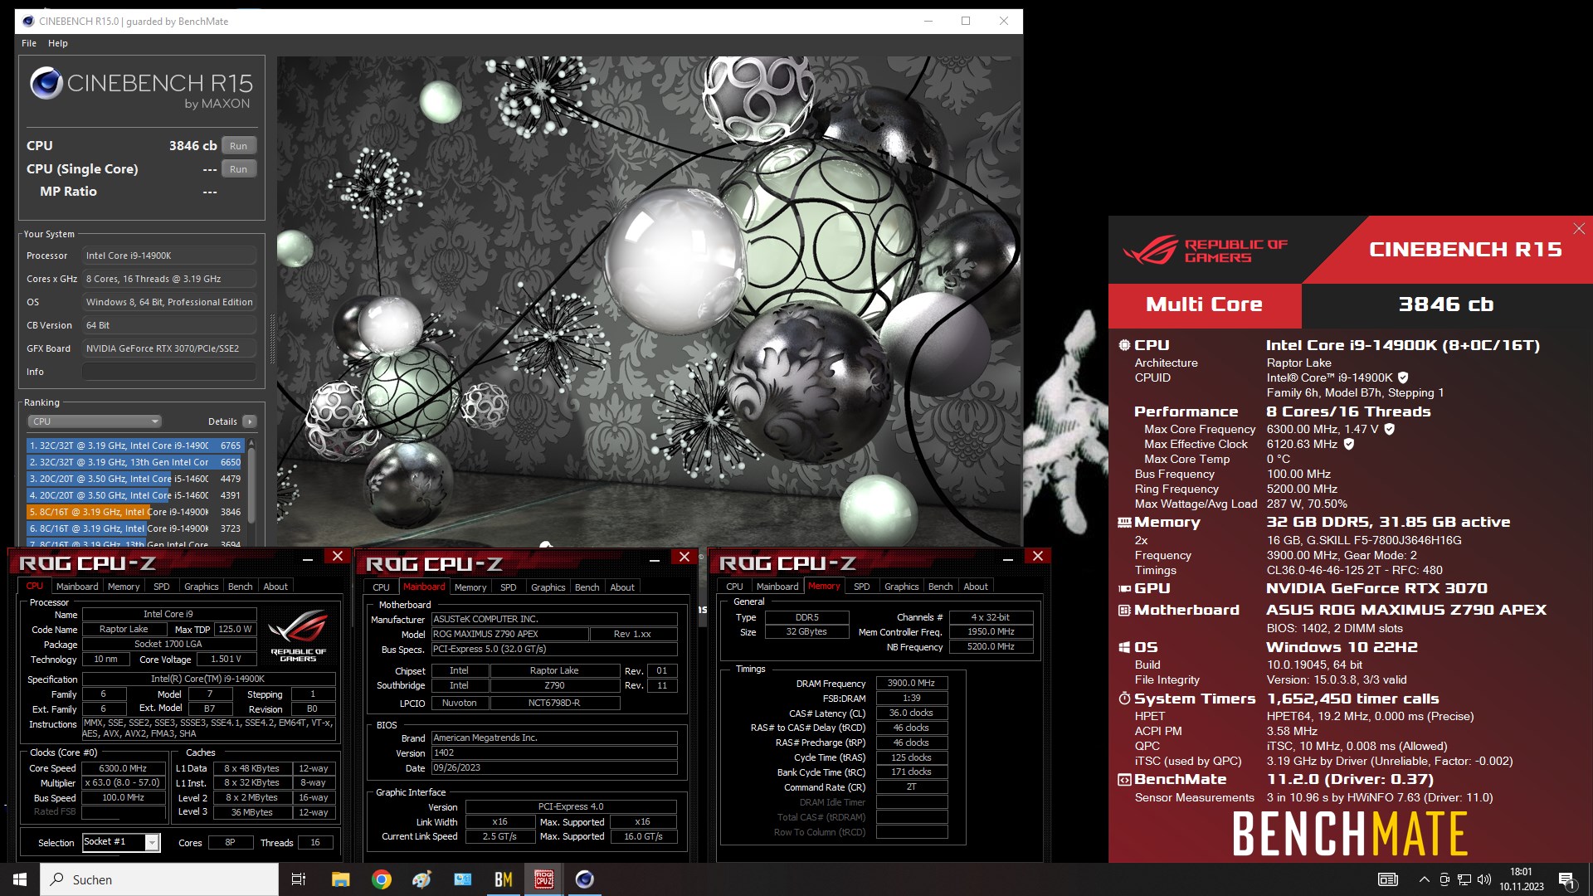Viewport: 1593px width, 896px height.
Task: Click Max Effective Clock verified shield icon
Action: pos(1349,444)
